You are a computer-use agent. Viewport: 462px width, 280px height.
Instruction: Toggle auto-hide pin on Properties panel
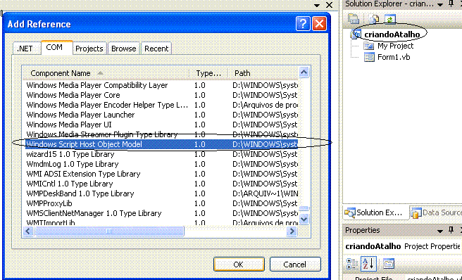(x=451, y=230)
